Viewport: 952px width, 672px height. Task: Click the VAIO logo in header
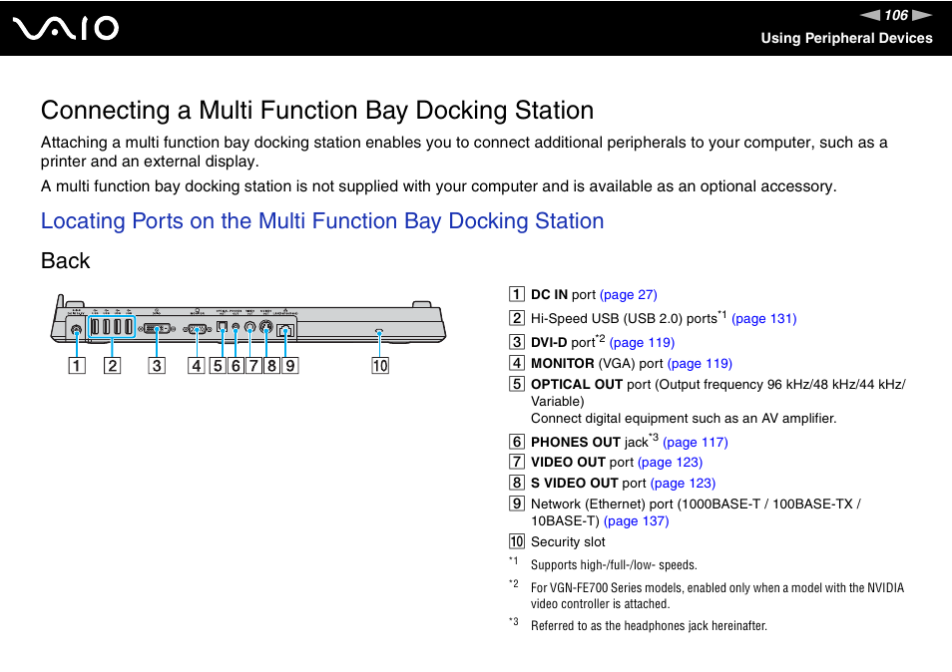pyautogui.click(x=66, y=29)
